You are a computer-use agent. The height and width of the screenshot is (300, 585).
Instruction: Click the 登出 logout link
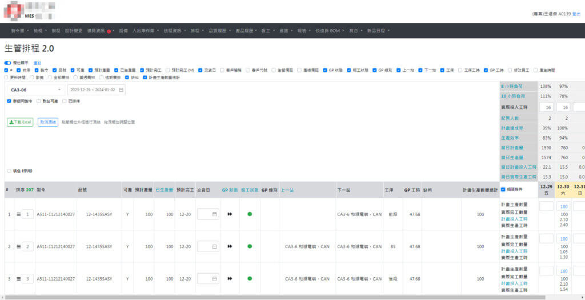[x=576, y=14]
